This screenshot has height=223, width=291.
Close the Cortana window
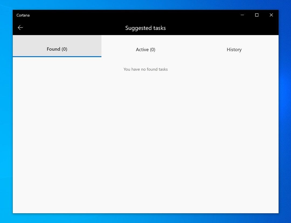pos(271,15)
